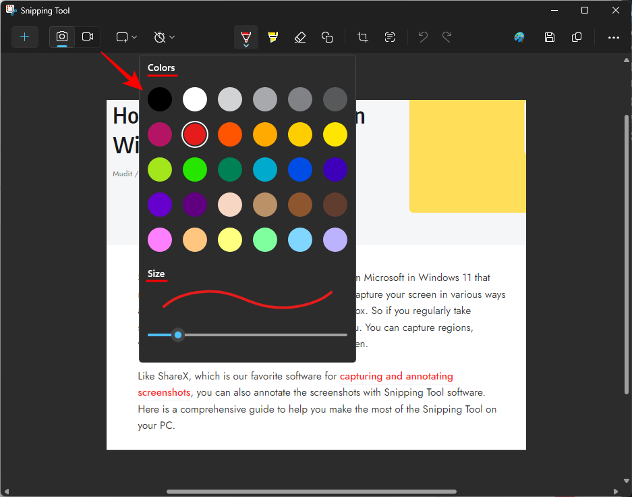
Task: Redo the last edit
Action: pos(447,37)
